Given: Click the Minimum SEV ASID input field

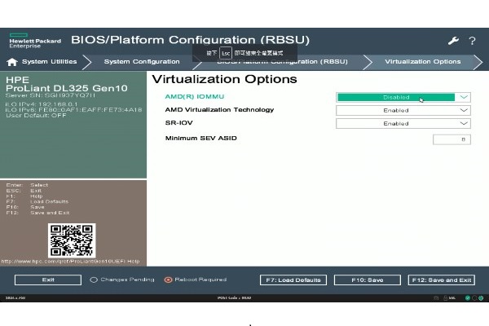Looking at the screenshot, I should pyautogui.click(x=452, y=139).
